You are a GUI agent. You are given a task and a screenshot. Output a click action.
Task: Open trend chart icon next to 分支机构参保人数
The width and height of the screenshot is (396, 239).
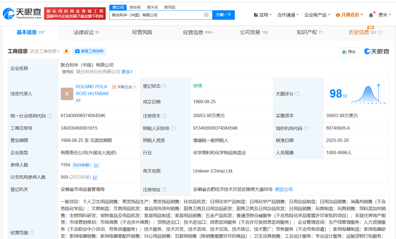(x=95, y=177)
